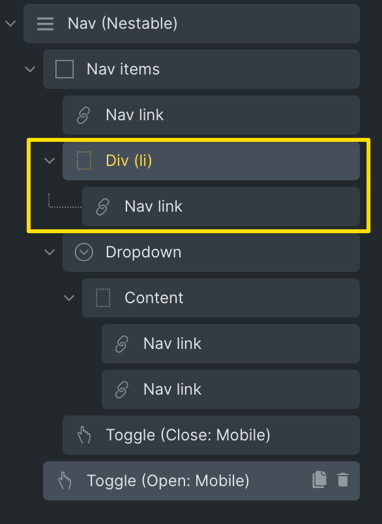Screen dimensions: 382x524
Task: Click the hand icon on Toggle (Close: Mobile)
Action: pyautogui.click(x=84, y=434)
